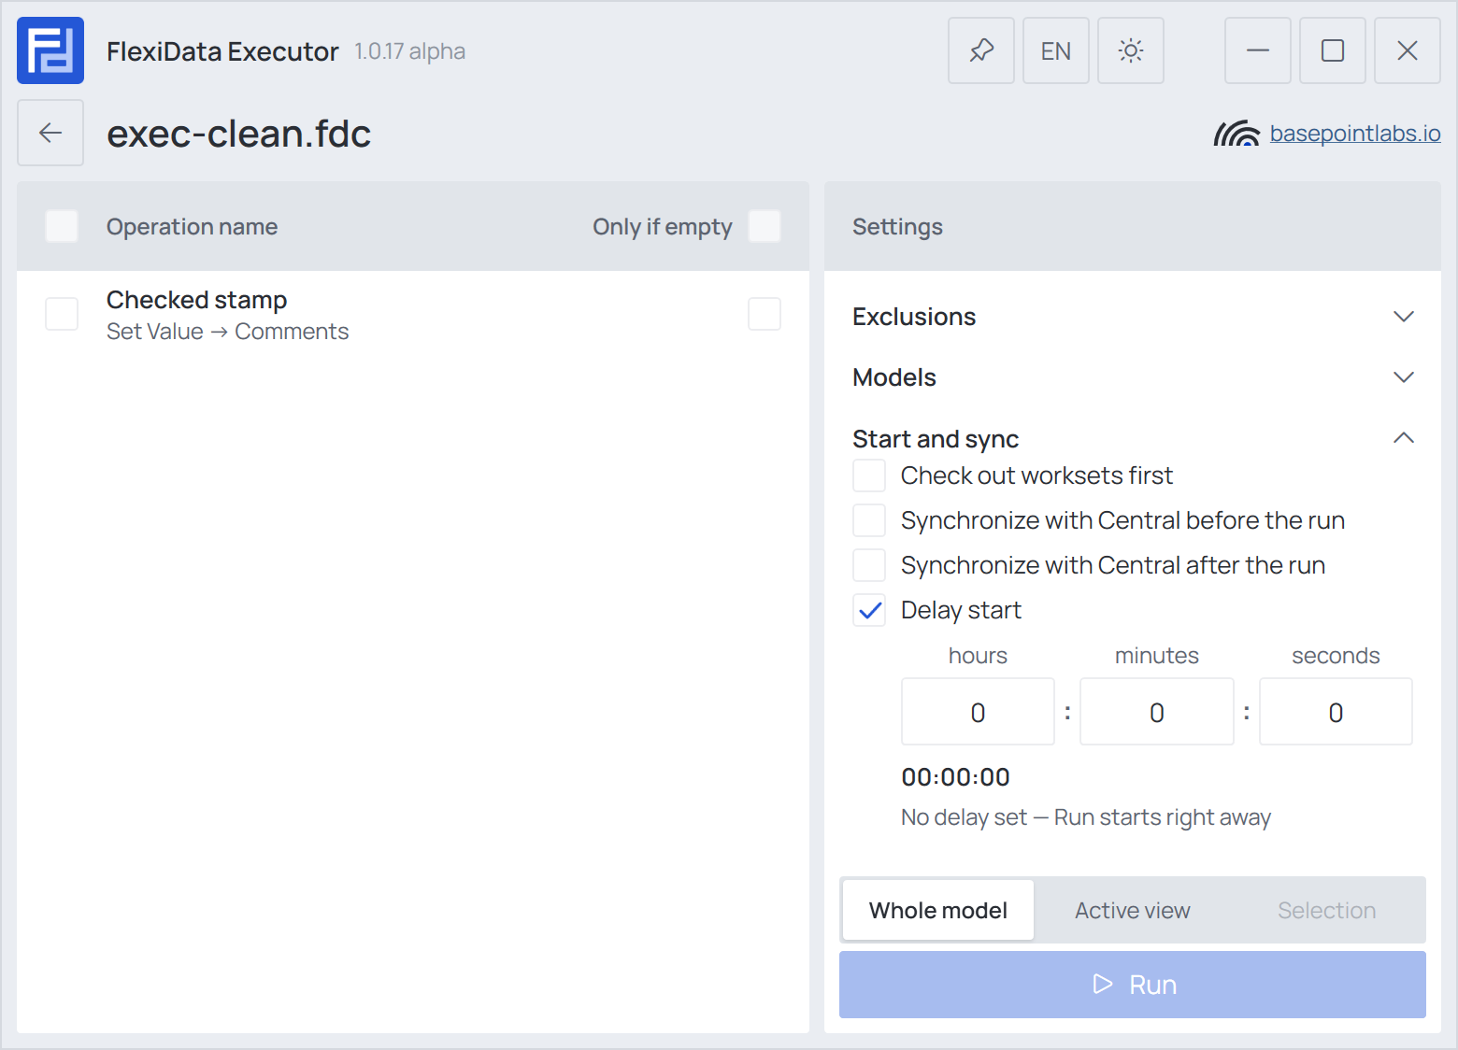Enable Synchronize with Central before the run

[x=869, y=520]
